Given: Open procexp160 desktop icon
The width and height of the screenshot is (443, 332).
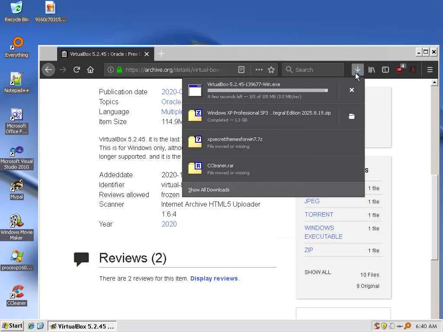Looking at the screenshot, I should [x=16, y=260].
